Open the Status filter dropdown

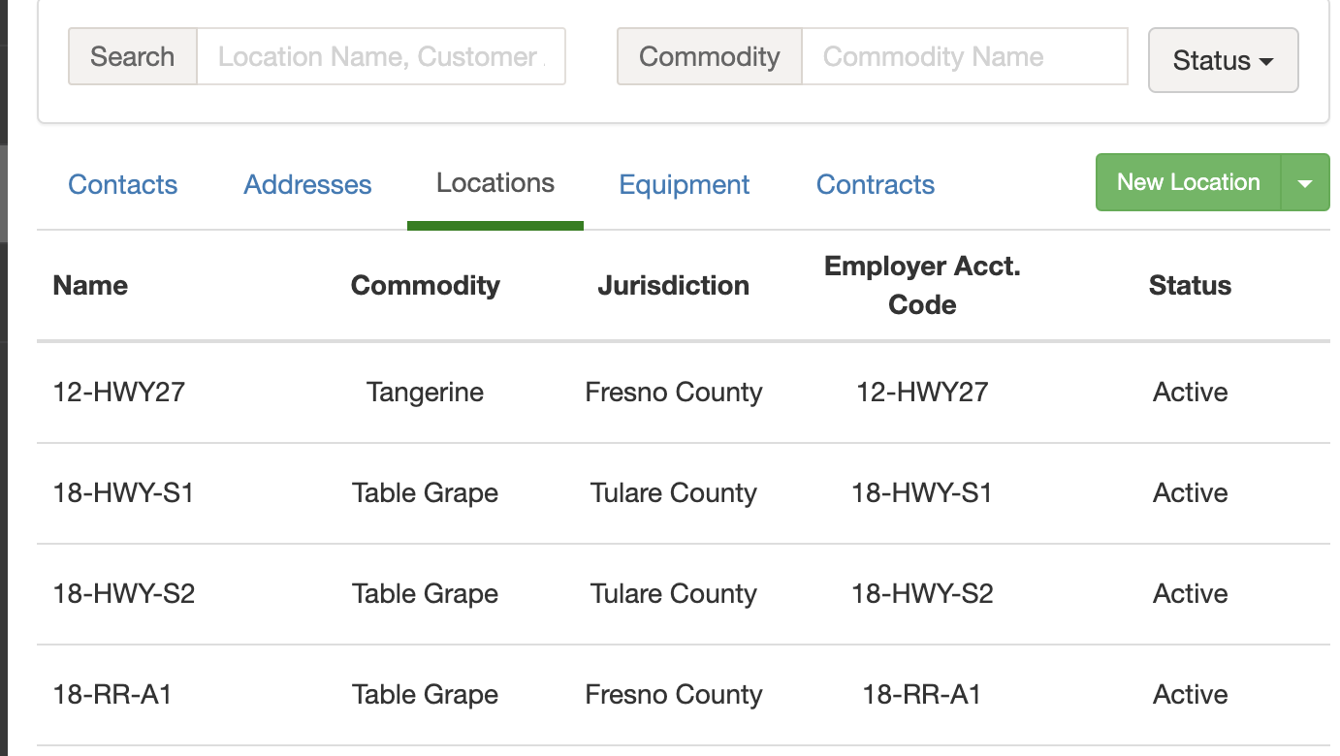coord(1223,60)
